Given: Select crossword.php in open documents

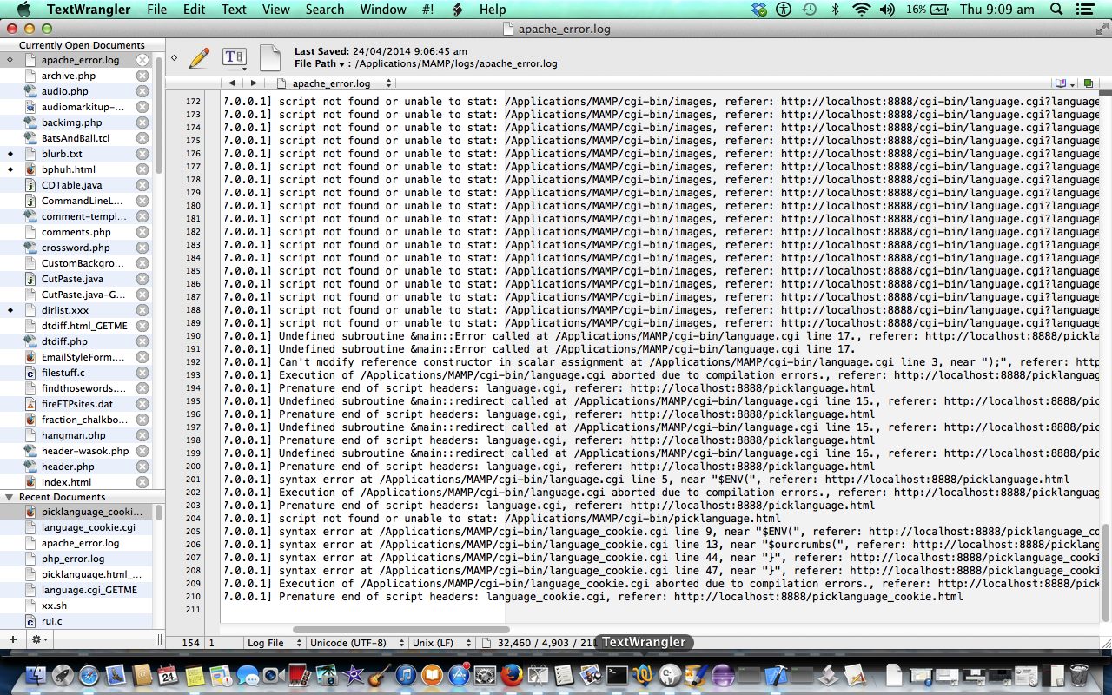Looking at the screenshot, I should point(76,248).
